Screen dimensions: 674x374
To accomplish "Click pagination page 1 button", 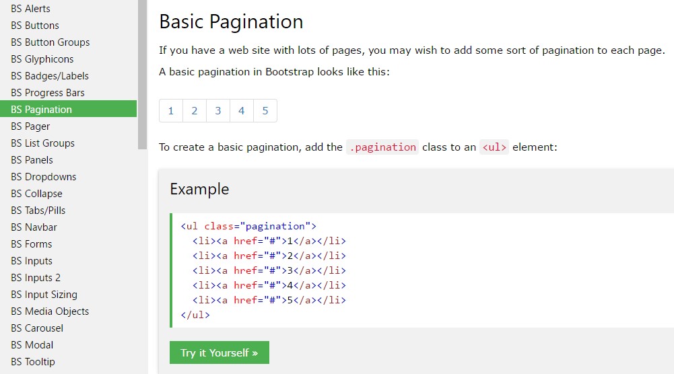I will point(171,111).
